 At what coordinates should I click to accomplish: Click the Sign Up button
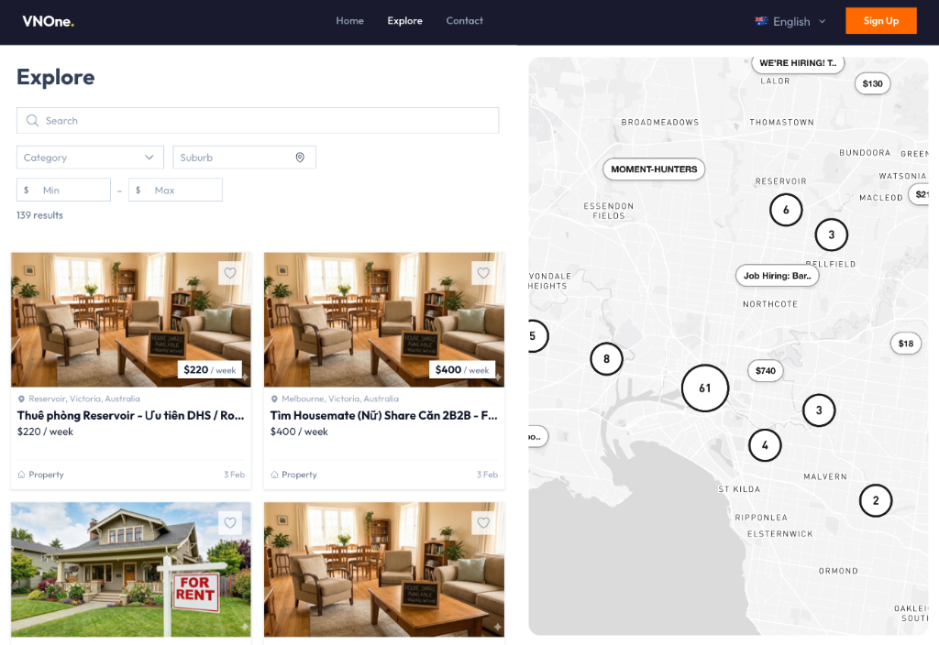click(x=881, y=21)
